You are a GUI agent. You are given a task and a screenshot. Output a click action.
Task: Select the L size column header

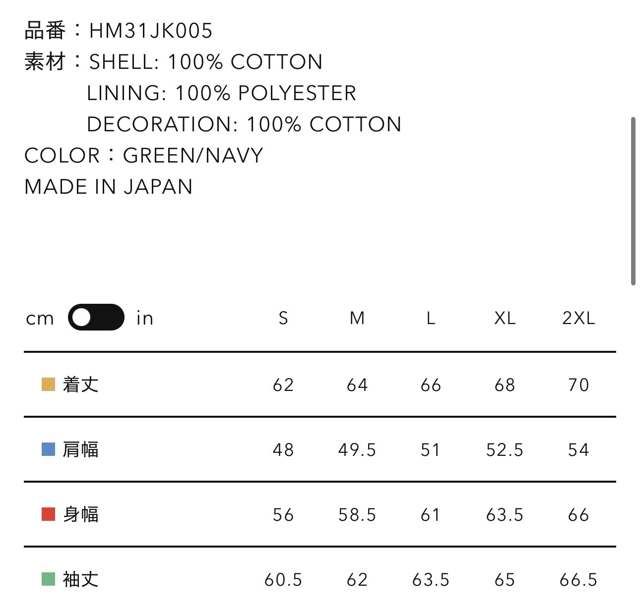431,318
